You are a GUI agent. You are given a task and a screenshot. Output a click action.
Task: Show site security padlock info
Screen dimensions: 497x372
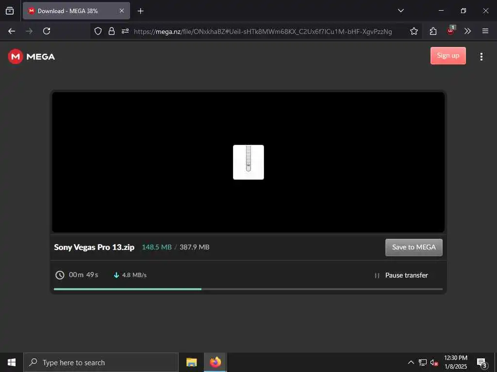point(112,31)
